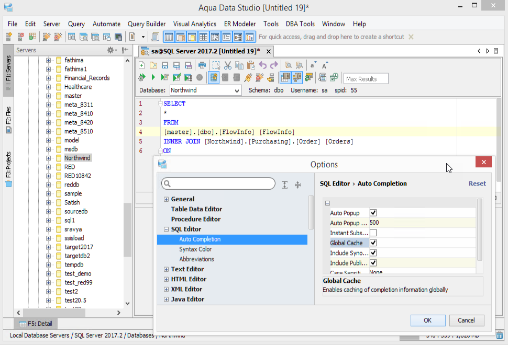The height and width of the screenshot is (345, 508).
Task: Click OK in the Options dialog
Action: (x=428, y=320)
